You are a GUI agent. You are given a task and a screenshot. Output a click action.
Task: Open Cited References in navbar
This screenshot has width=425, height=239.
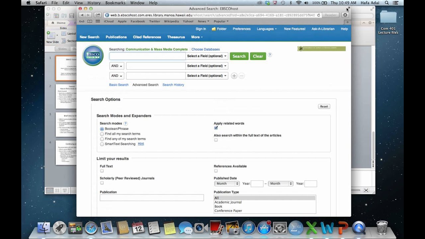coord(147,37)
